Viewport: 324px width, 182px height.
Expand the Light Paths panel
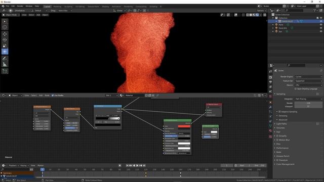coord(281,124)
